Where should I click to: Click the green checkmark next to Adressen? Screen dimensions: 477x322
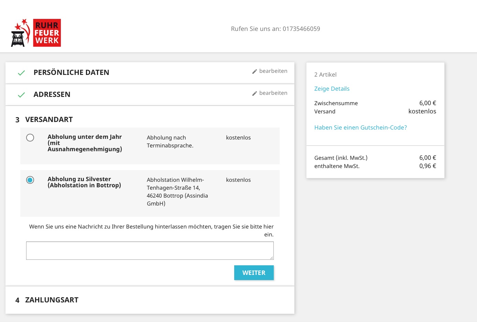[x=21, y=95]
